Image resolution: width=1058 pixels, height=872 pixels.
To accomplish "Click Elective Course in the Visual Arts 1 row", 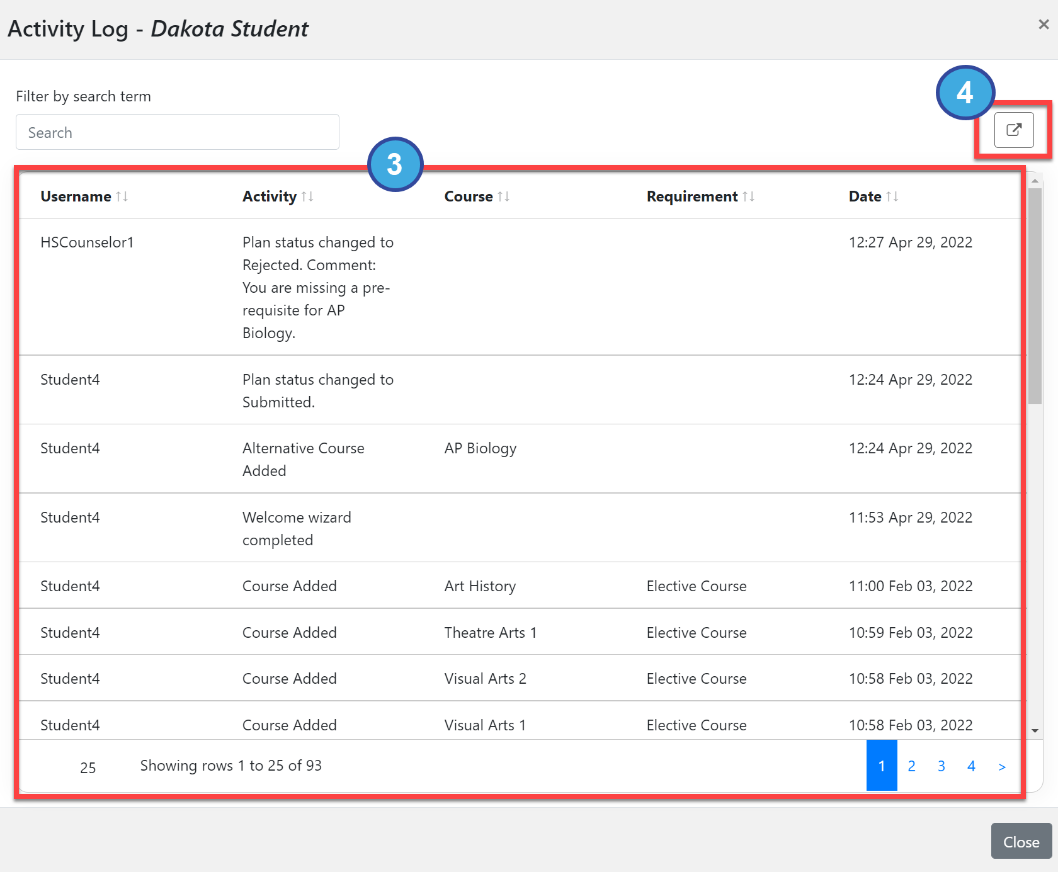I will (x=697, y=725).
